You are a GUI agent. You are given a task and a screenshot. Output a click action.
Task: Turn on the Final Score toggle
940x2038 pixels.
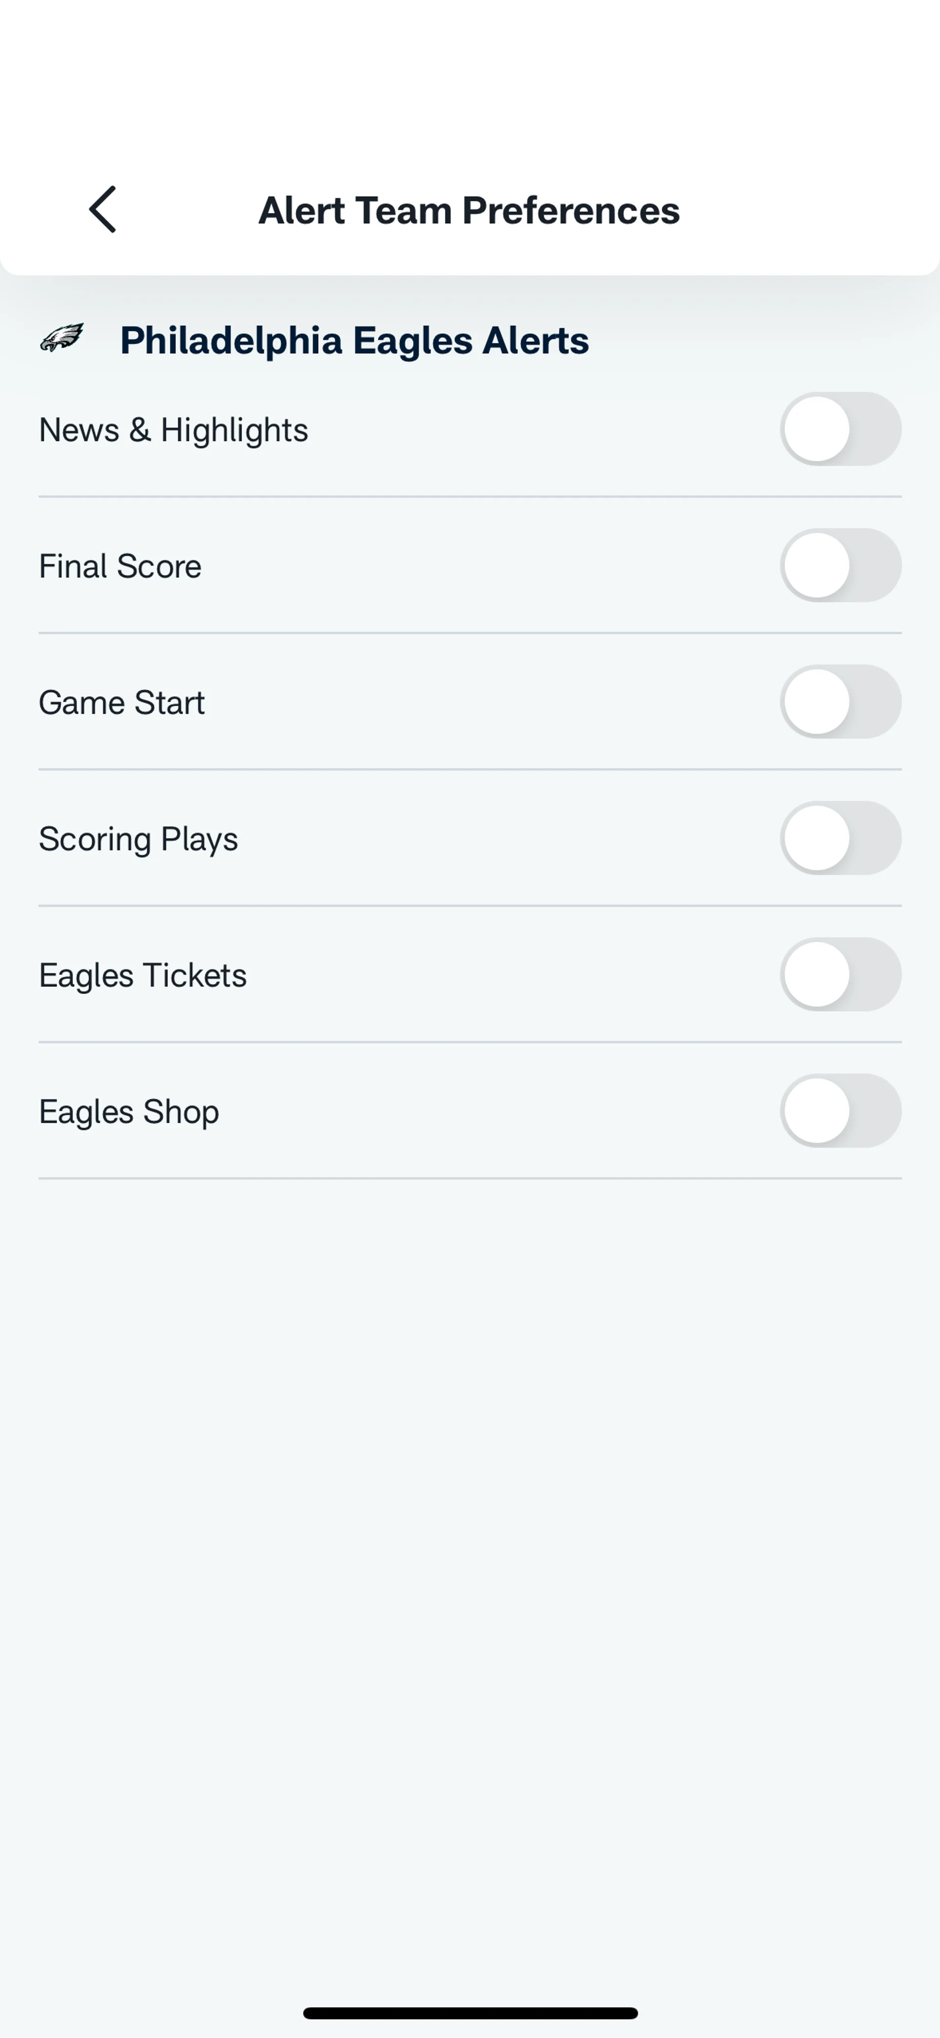(x=840, y=566)
